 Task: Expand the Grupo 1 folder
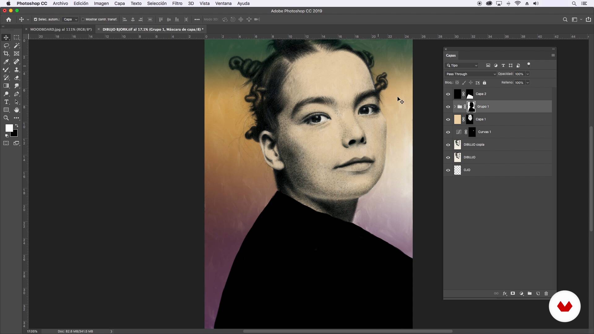coord(455,107)
